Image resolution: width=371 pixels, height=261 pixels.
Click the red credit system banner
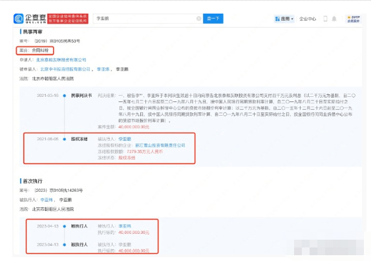68,19
